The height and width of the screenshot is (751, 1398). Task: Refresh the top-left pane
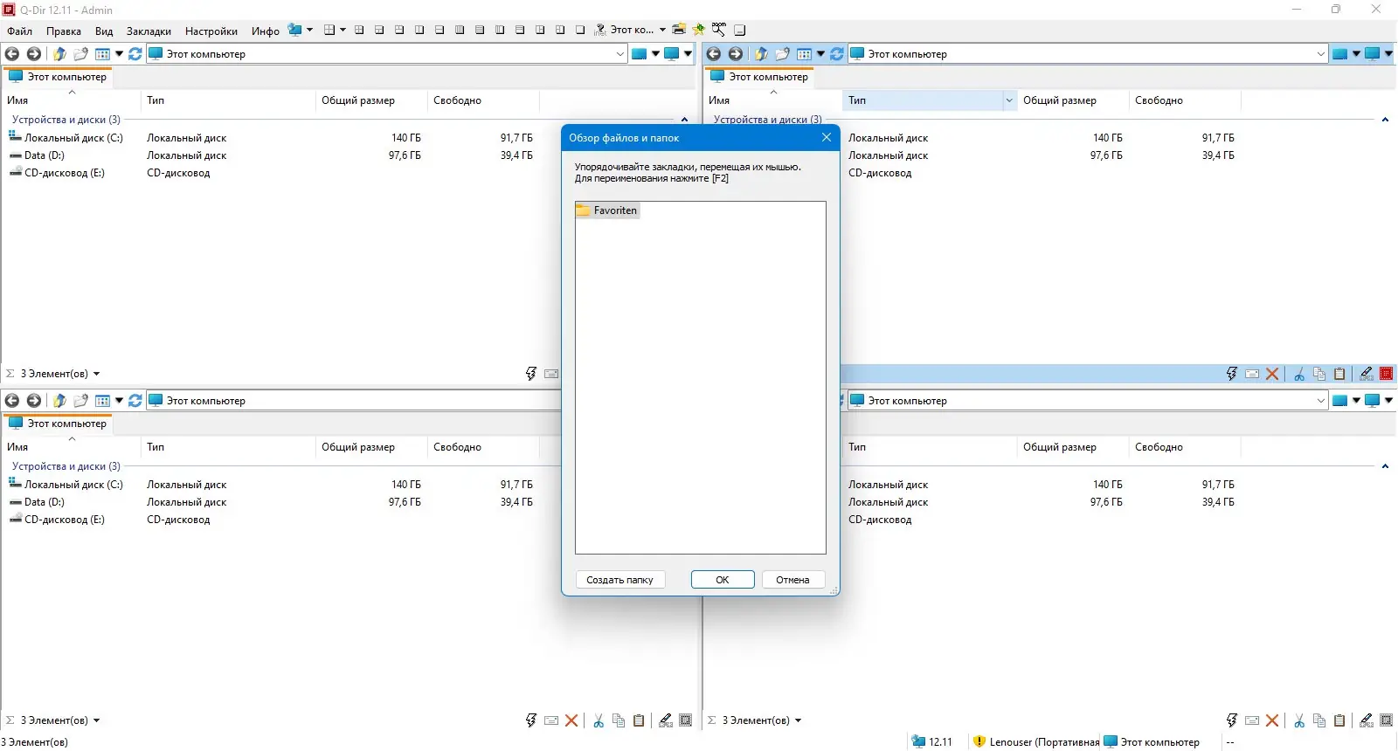[135, 54]
